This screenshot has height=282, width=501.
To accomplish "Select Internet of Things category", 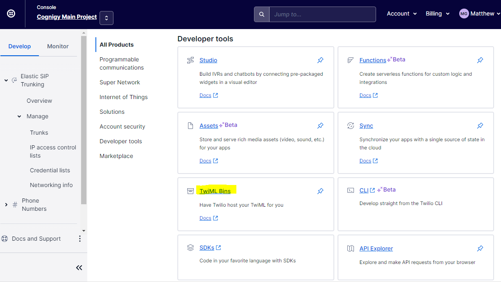I will click(124, 97).
